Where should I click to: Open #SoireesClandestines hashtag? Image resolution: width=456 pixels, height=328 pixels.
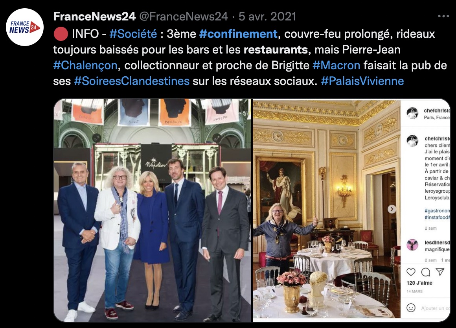132,81
